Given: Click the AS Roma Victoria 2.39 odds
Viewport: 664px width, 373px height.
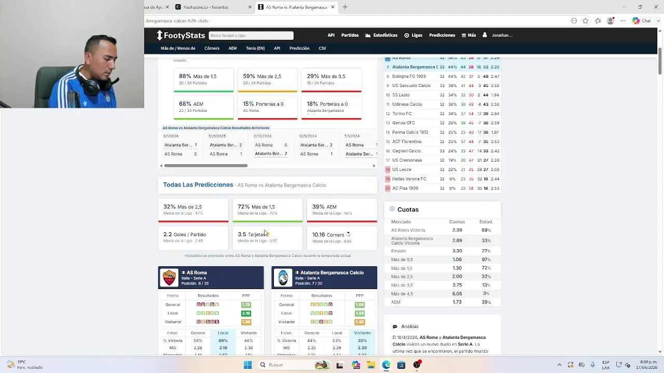Looking at the screenshot, I should (457, 230).
